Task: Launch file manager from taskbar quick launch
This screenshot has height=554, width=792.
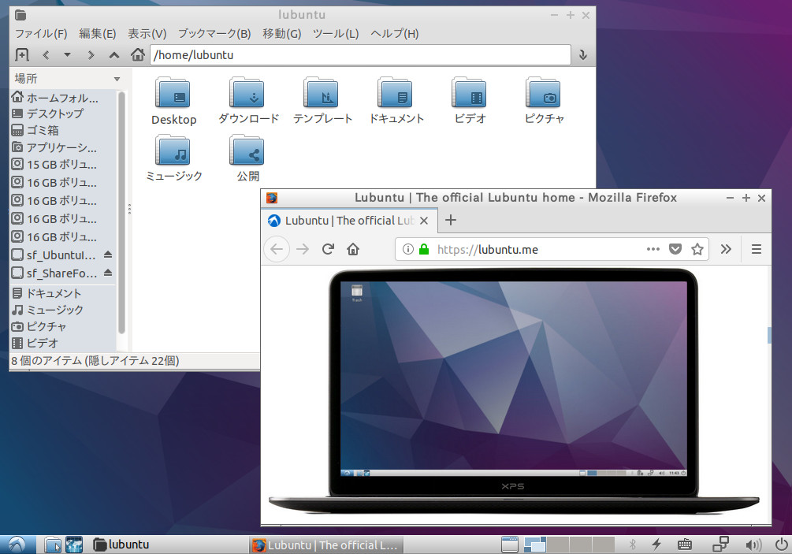Action: [x=53, y=545]
